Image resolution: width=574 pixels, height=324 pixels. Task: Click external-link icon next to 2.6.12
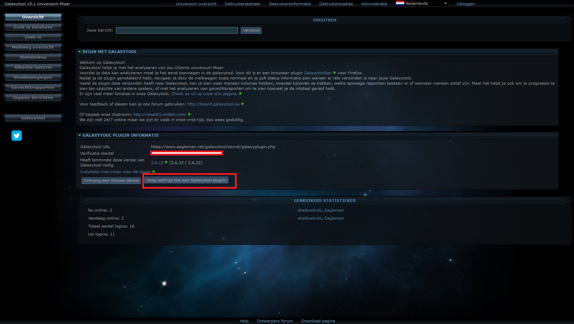tap(166, 162)
